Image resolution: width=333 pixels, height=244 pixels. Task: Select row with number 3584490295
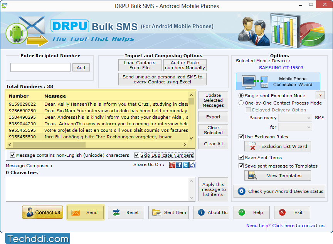coord(98,117)
